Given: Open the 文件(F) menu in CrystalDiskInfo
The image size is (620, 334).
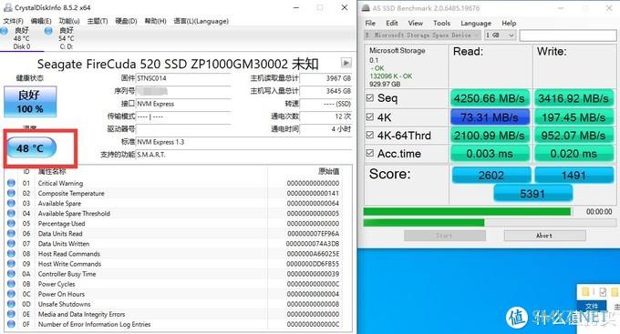Looking at the screenshot, I should tap(13, 21).
